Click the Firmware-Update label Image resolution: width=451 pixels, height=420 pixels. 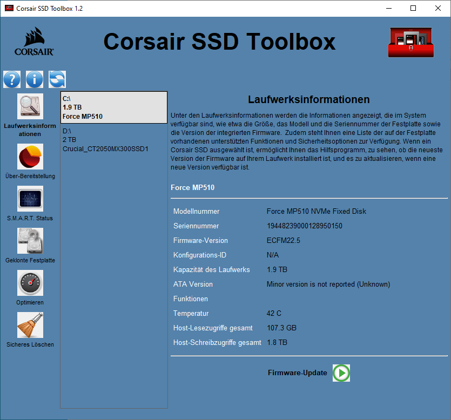click(298, 373)
